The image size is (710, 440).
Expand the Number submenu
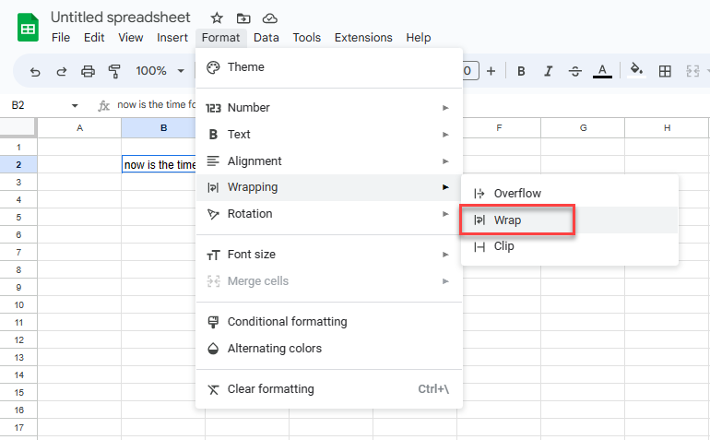coord(329,108)
